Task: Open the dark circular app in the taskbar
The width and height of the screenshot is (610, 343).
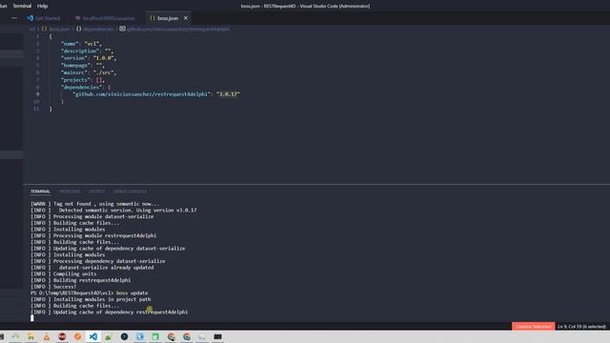Action: click(124, 336)
